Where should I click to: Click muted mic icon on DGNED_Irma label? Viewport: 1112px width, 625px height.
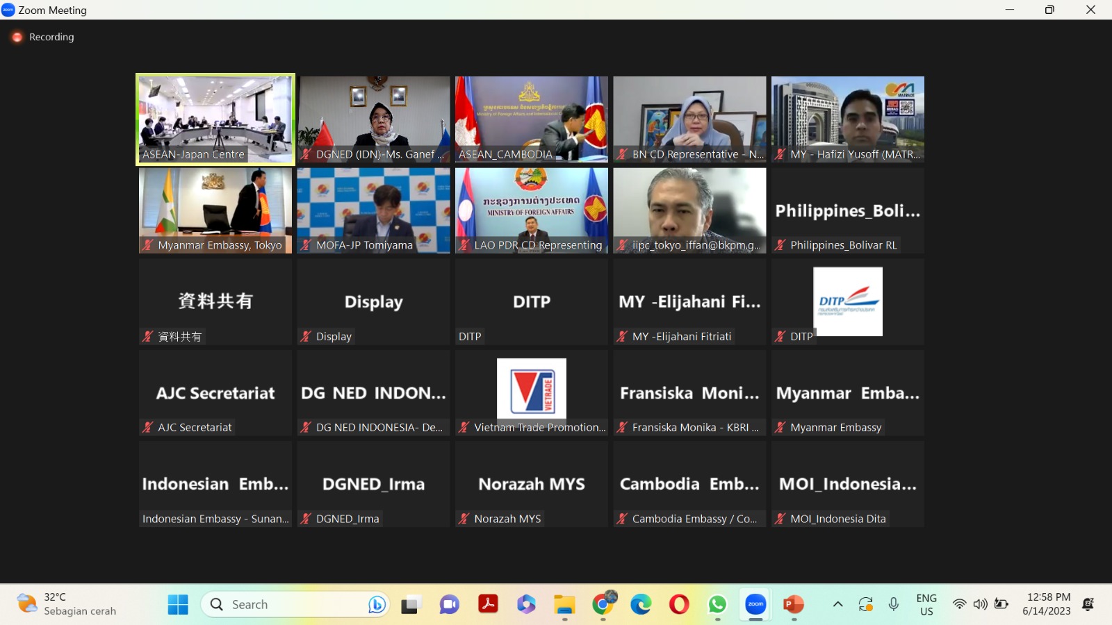tap(306, 519)
